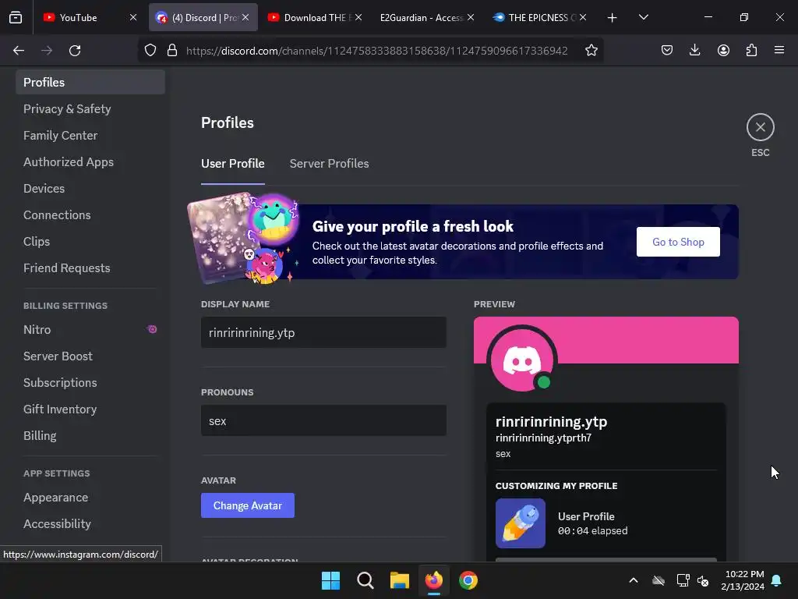This screenshot has width=798, height=599.
Task: Open Appearance settings
Action: point(90,497)
